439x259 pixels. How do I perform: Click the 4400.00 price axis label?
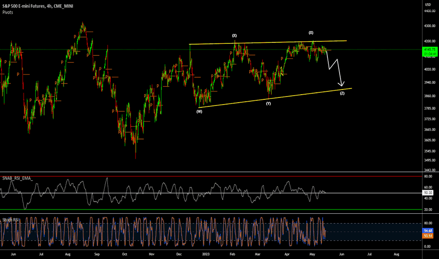click(430, 11)
